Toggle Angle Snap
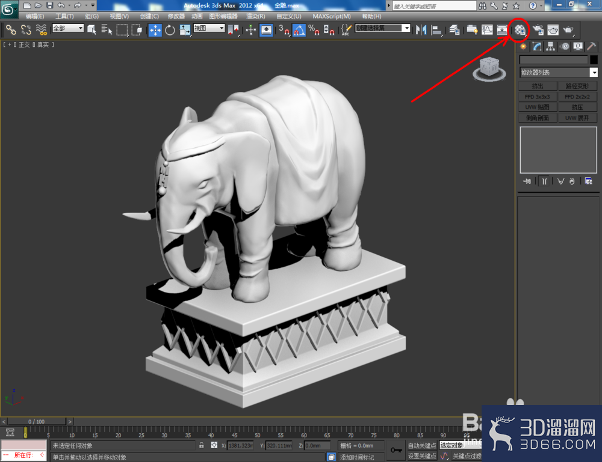602x462 pixels. 299,30
